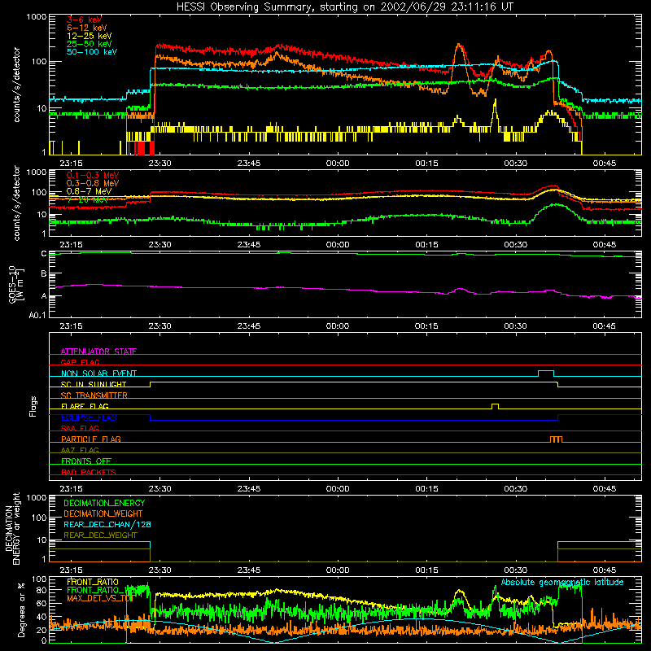
Task: Click the DECIMATION_WEIGHT legend label
Action: click(x=103, y=513)
